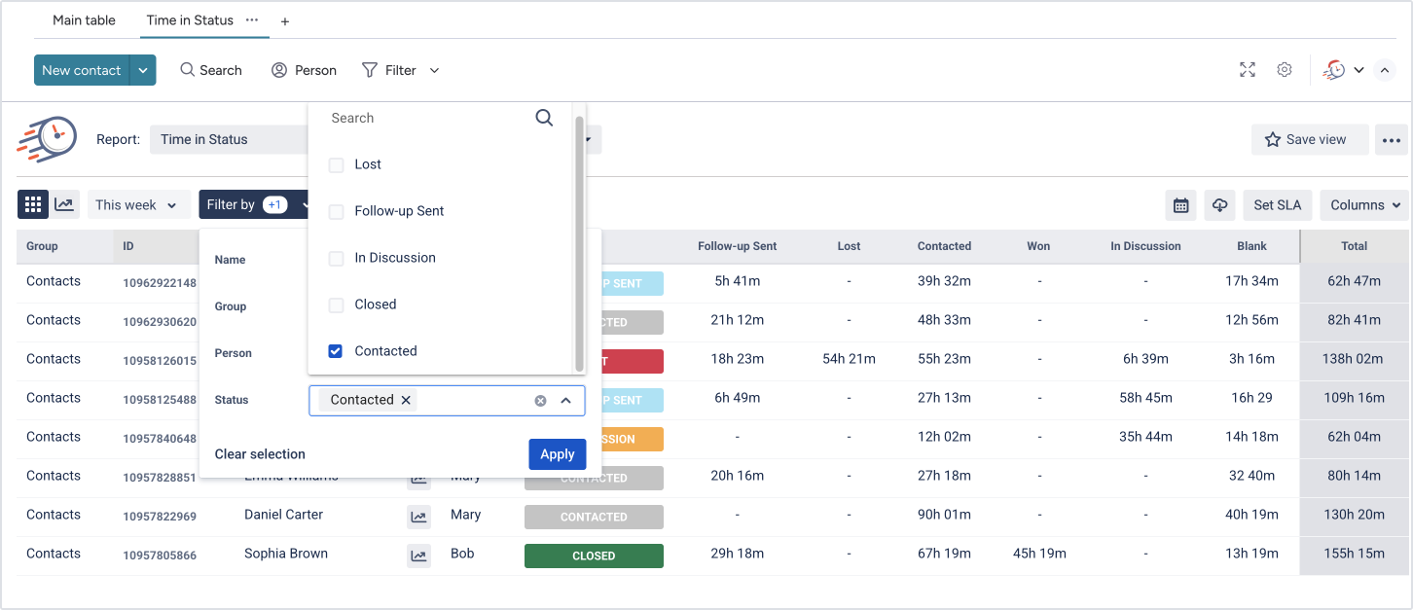Remove Contacted tag with its X
The height and width of the screenshot is (610, 1413).
tap(406, 400)
